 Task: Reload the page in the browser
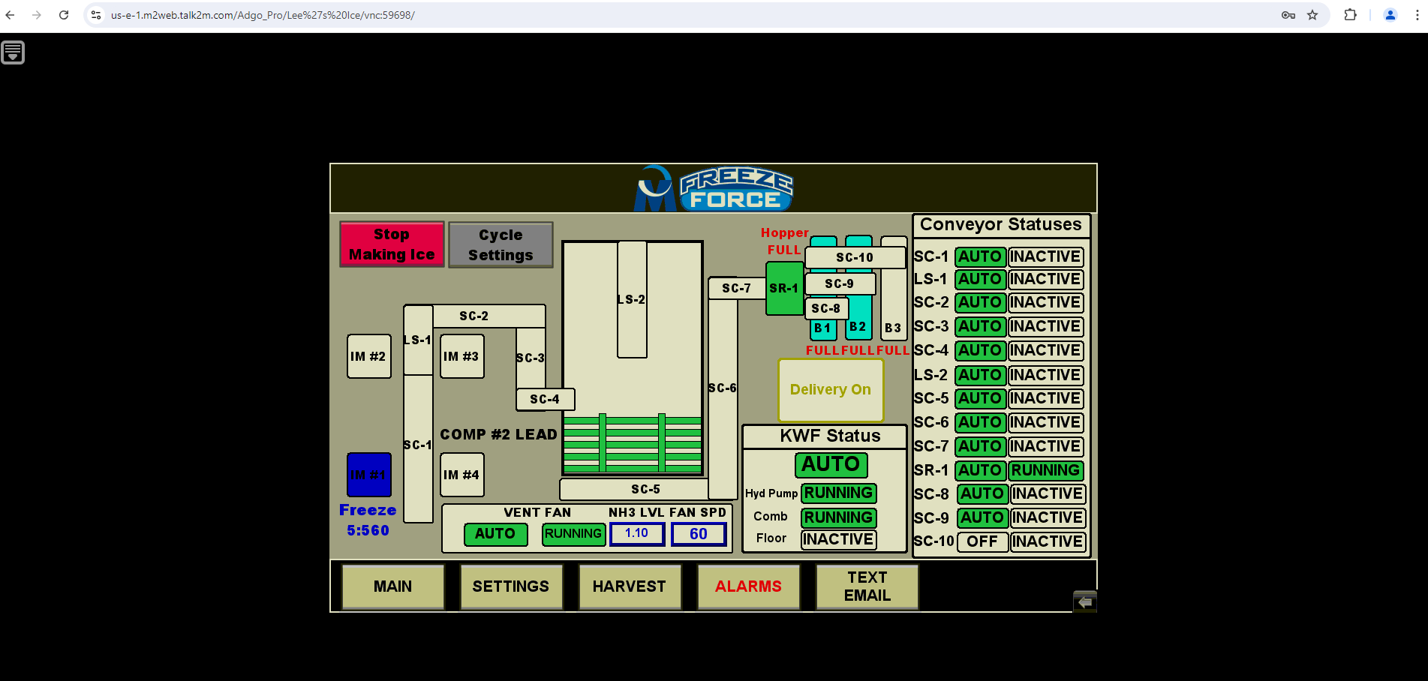coord(64,15)
